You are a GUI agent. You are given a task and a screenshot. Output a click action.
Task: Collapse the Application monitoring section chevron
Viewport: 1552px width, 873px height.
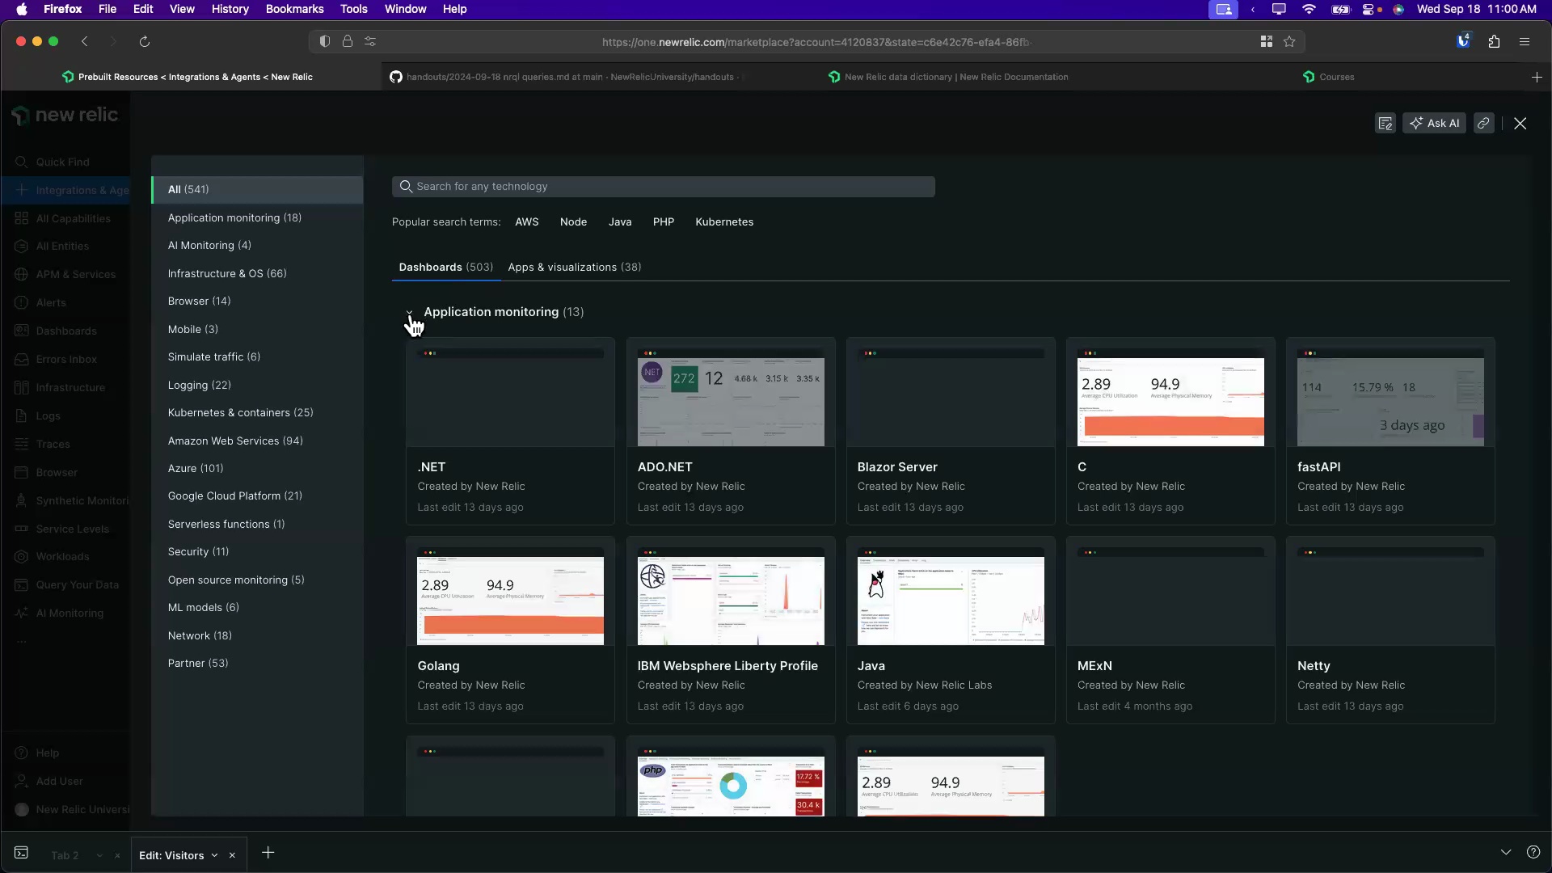(409, 312)
